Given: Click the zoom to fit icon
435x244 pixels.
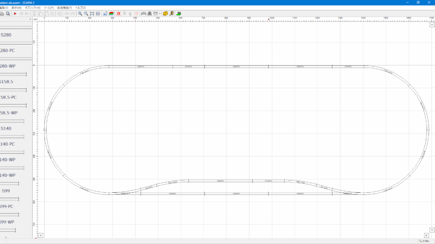Looking at the screenshot, I should [92, 14].
